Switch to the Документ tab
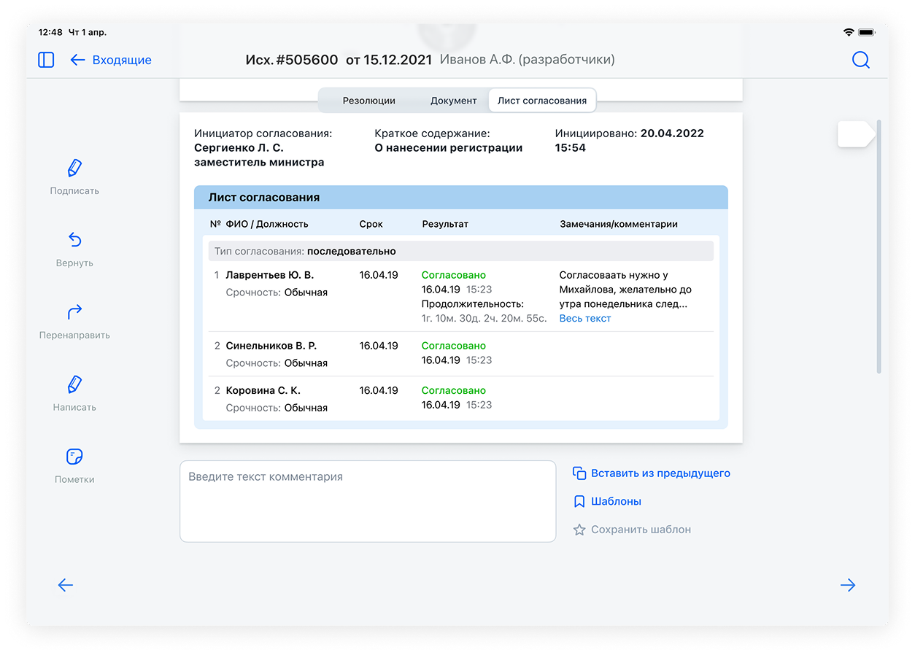The width and height of the screenshot is (915, 655). (x=453, y=101)
